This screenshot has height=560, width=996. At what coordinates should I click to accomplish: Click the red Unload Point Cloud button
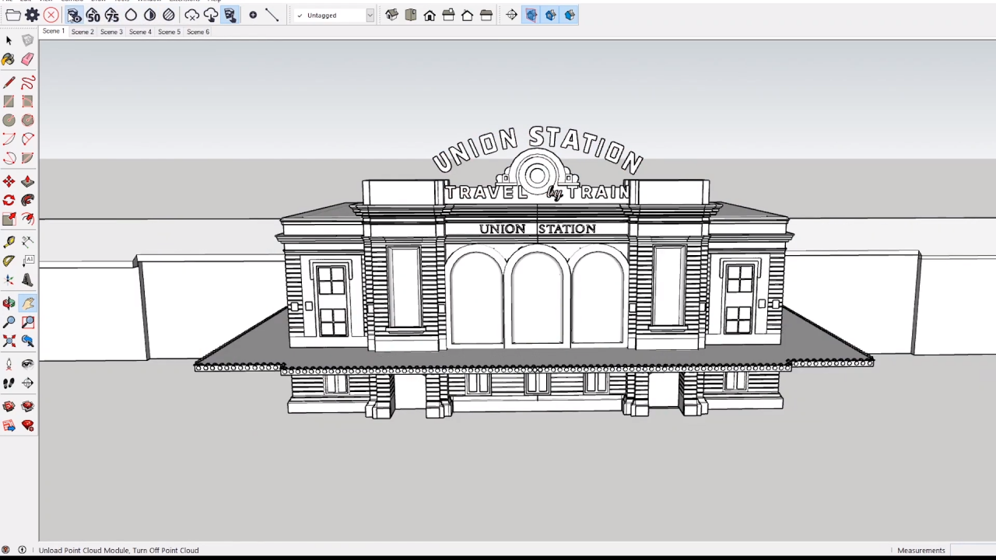[x=51, y=15]
